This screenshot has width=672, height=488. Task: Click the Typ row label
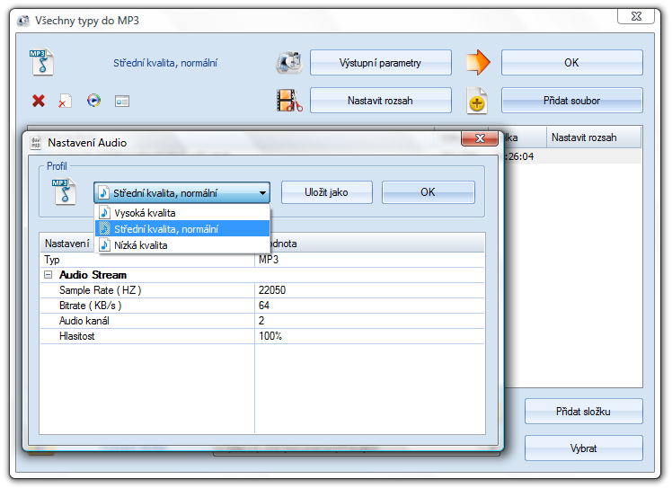(52, 260)
